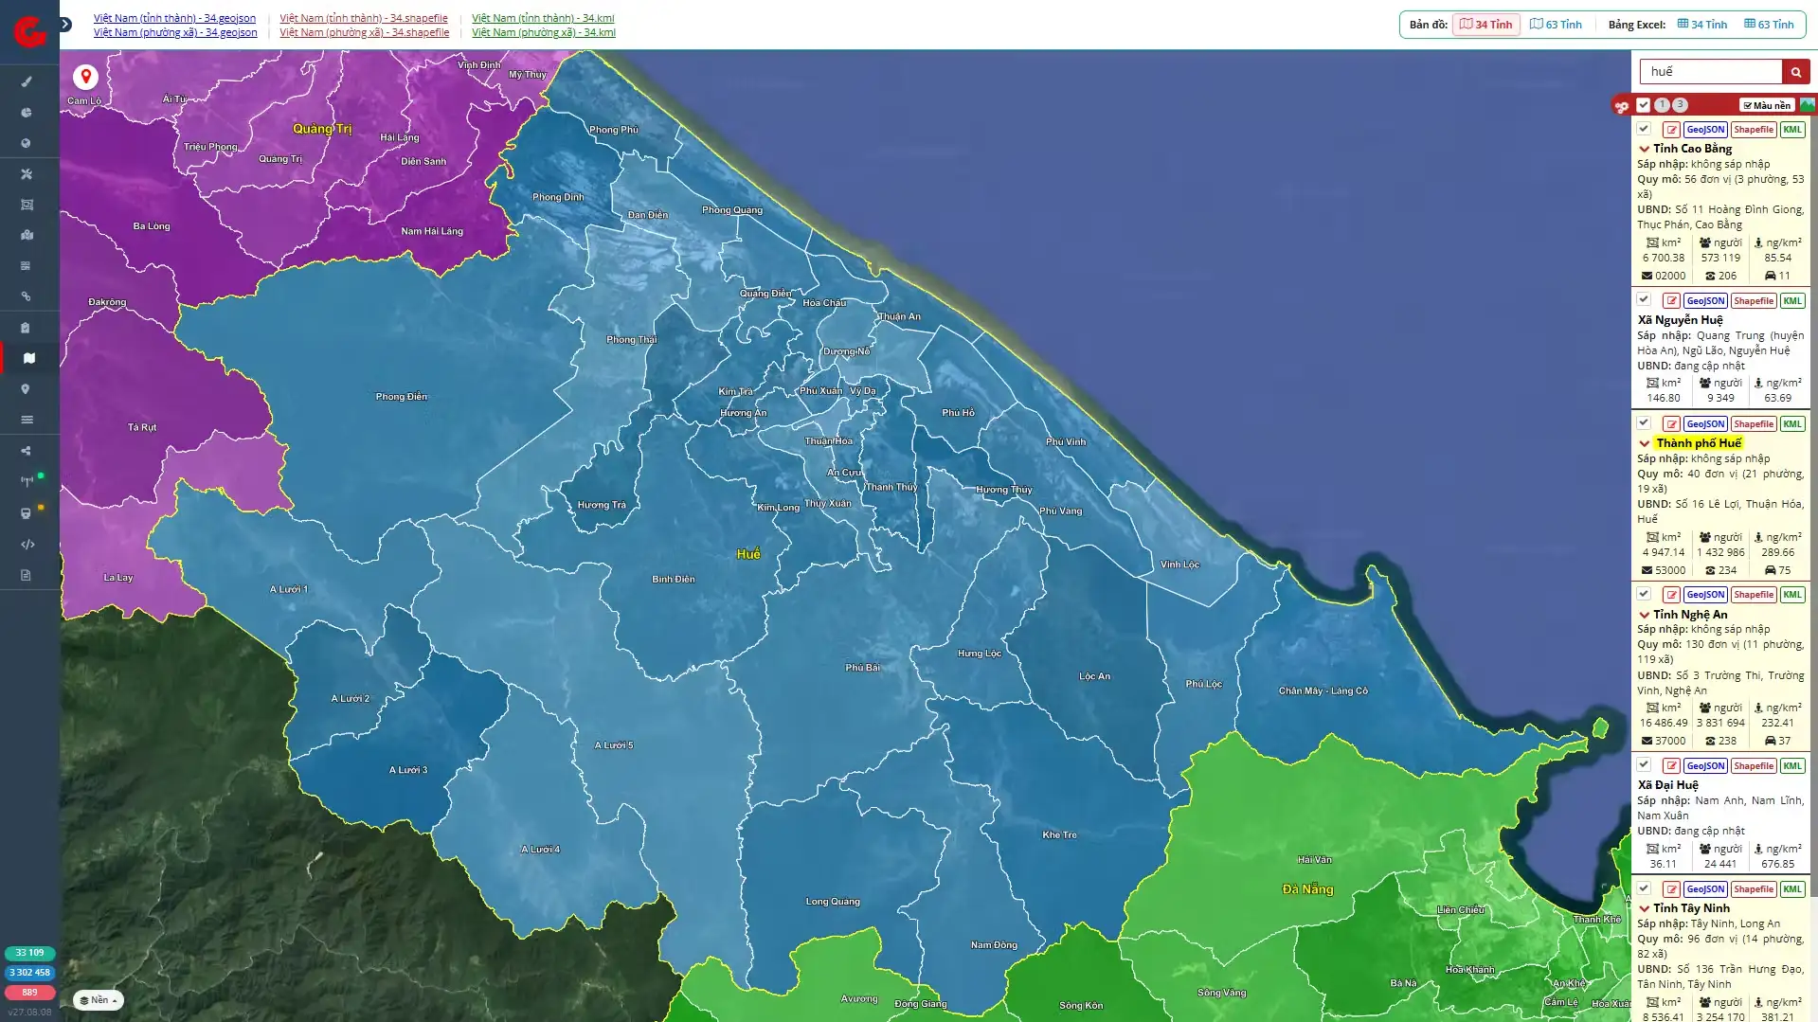Open the broadcast tower sidebar icon
The width and height of the screenshot is (1818, 1022).
[x=27, y=481]
